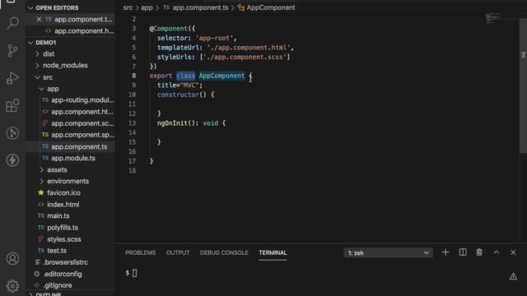Open the Manage gear settings icon
Screen dimensions: 527x296
(x=12, y=286)
